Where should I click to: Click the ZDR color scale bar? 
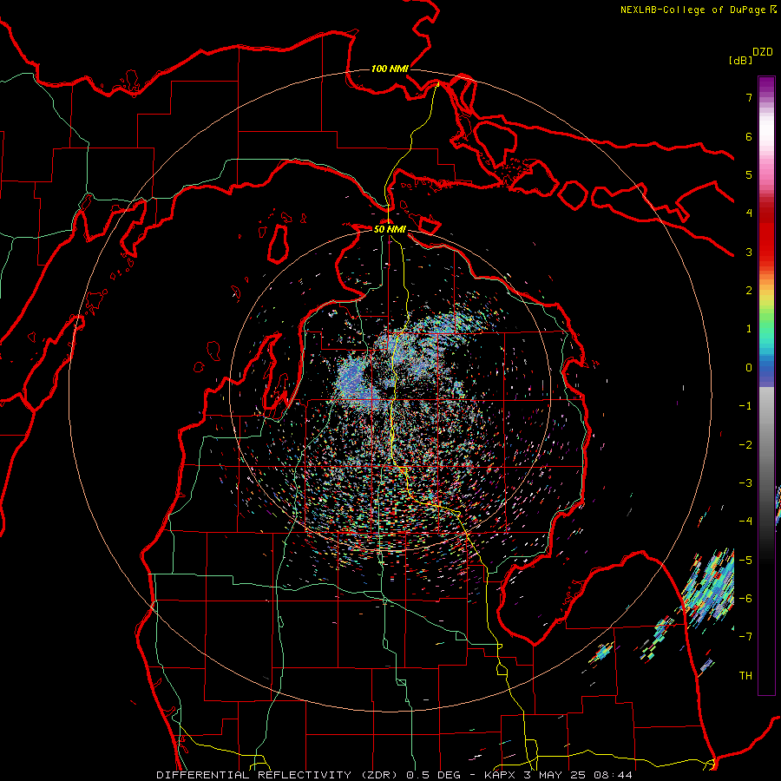(766, 385)
